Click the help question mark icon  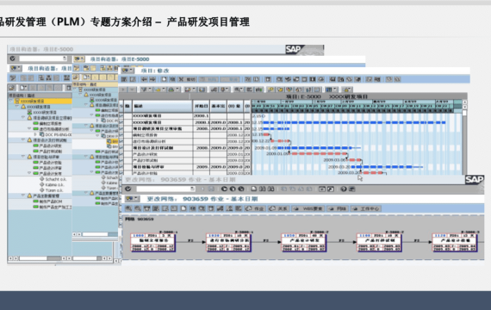344,189
